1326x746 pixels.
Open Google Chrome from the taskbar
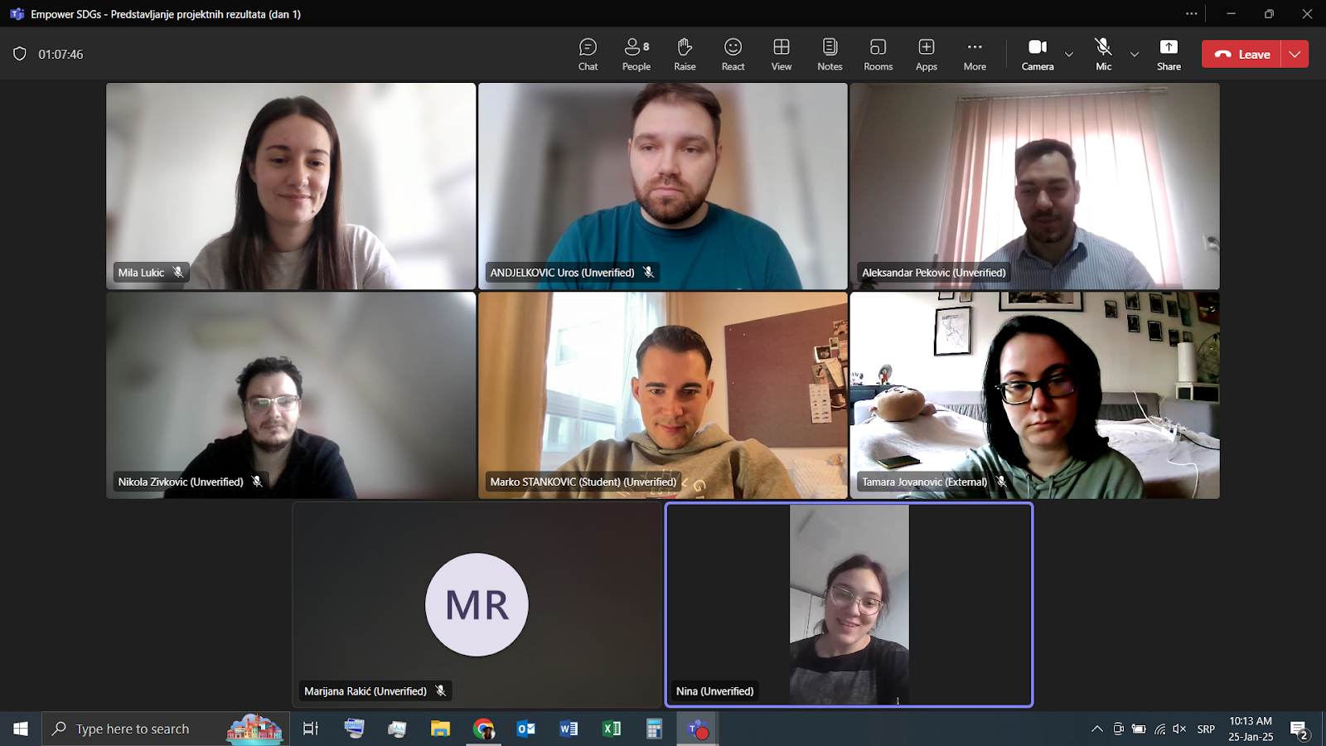[x=483, y=729]
